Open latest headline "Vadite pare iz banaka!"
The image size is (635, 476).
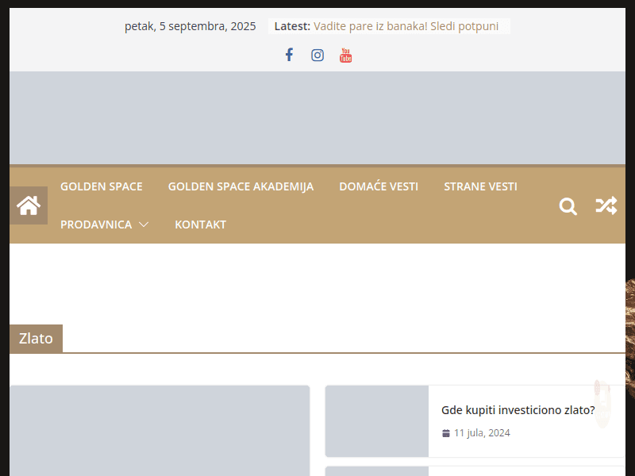[x=406, y=26]
